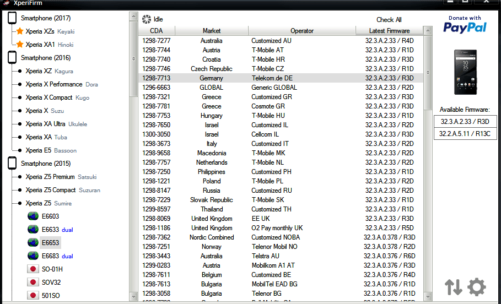Click the Japan flag icon beside 501SO
Image resolution: width=501 pixels, height=304 pixels.
pyautogui.click(x=33, y=295)
